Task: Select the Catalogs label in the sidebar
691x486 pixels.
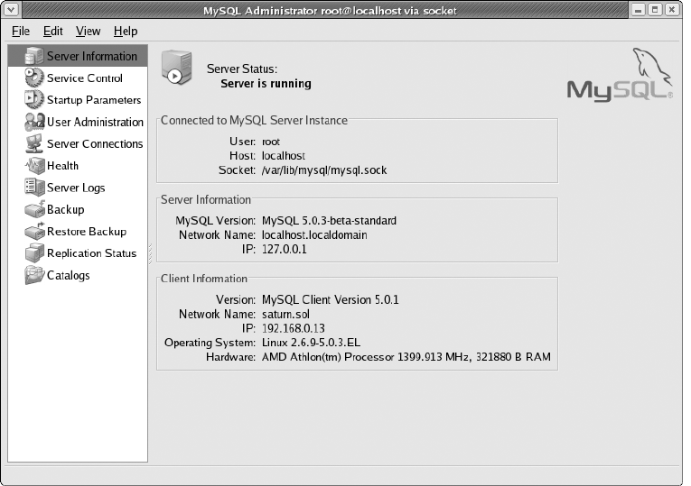Action: tap(69, 275)
